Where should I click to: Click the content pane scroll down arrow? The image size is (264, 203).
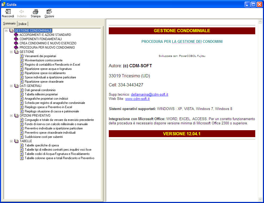pyautogui.click(x=260, y=199)
